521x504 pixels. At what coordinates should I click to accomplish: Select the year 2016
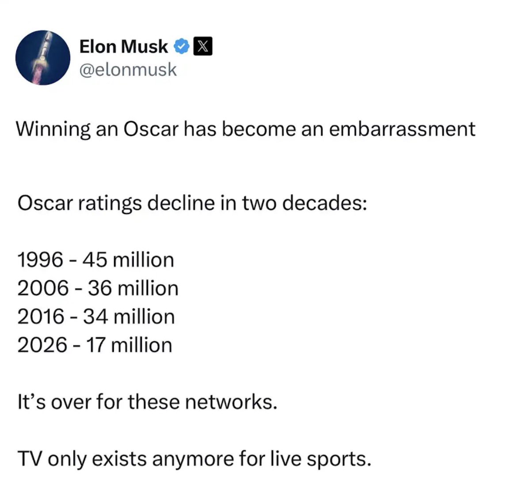[41, 317]
